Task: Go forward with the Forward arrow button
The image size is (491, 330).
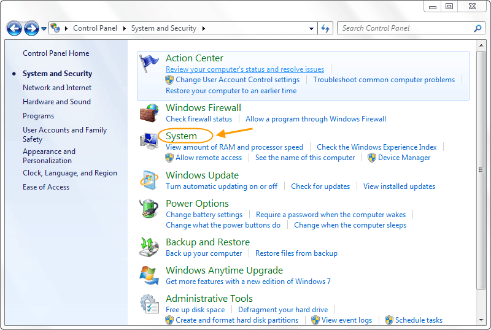Action: coord(32,28)
